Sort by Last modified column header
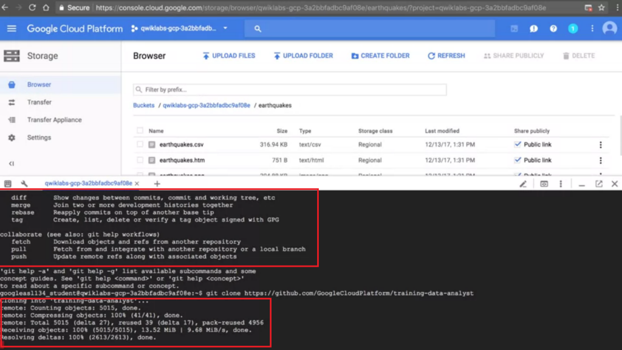The height and width of the screenshot is (350, 622). (x=442, y=131)
